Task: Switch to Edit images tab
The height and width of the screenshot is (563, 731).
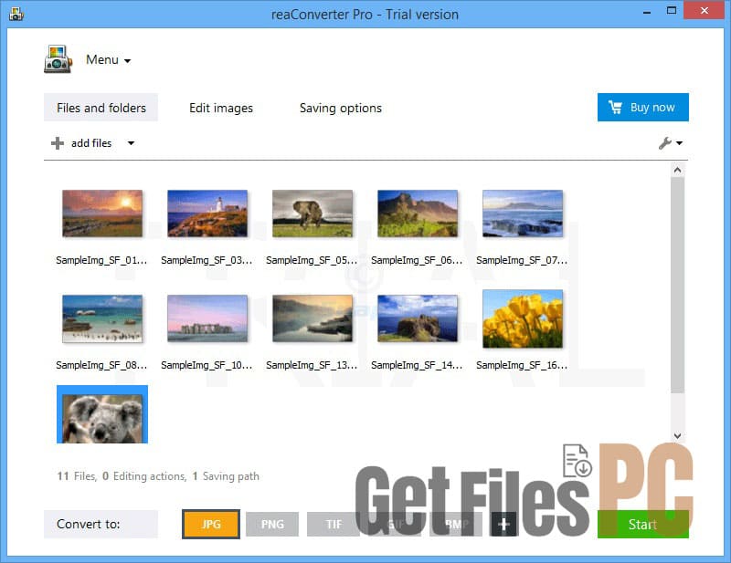Action: point(221,108)
